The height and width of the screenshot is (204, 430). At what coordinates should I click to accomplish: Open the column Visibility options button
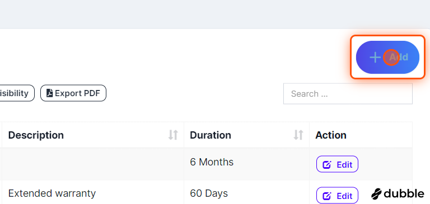[17, 93]
